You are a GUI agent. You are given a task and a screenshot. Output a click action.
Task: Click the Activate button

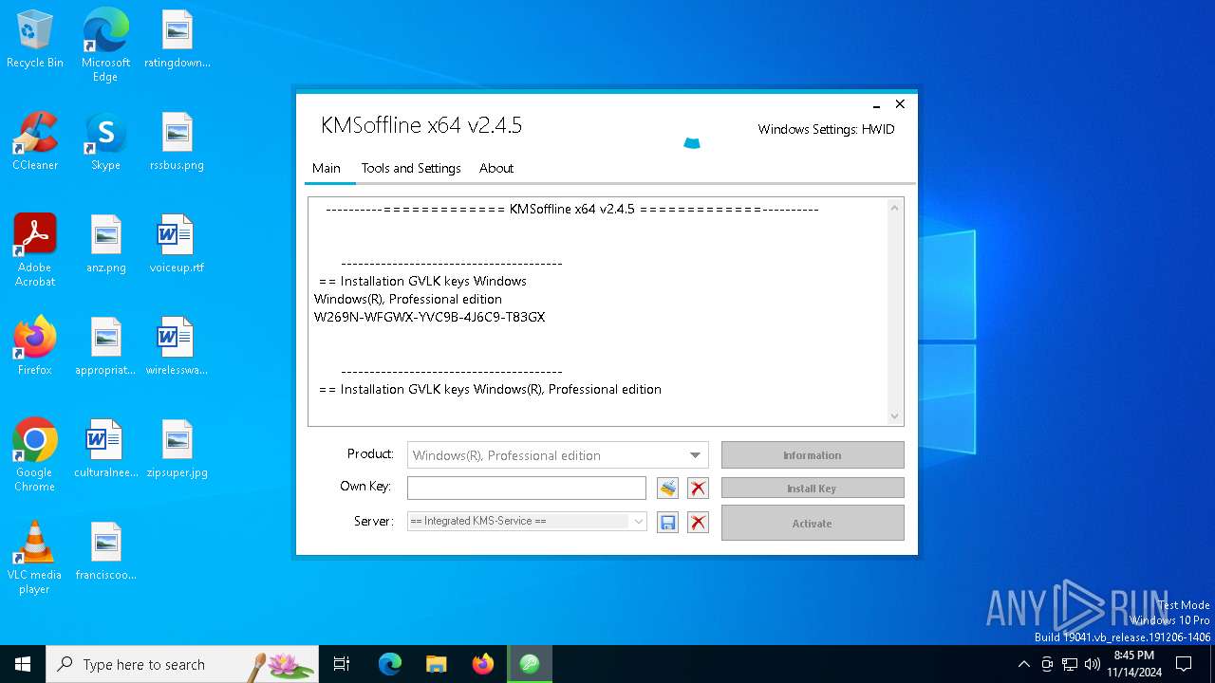tap(813, 523)
